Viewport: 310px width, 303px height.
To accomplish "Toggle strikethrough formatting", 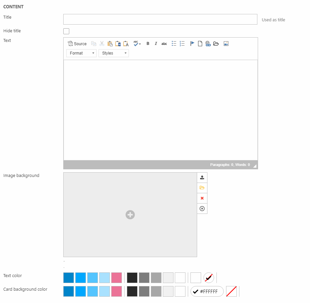I will tap(164, 44).
